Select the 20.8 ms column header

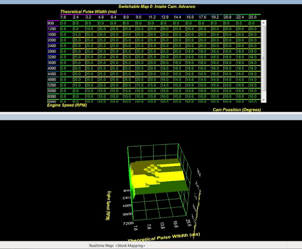click(x=229, y=17)
